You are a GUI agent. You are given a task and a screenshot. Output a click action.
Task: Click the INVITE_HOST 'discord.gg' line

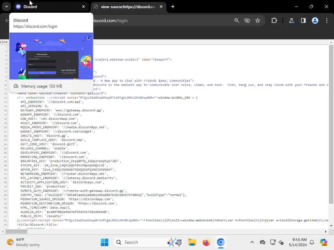[x=44, y=136]
